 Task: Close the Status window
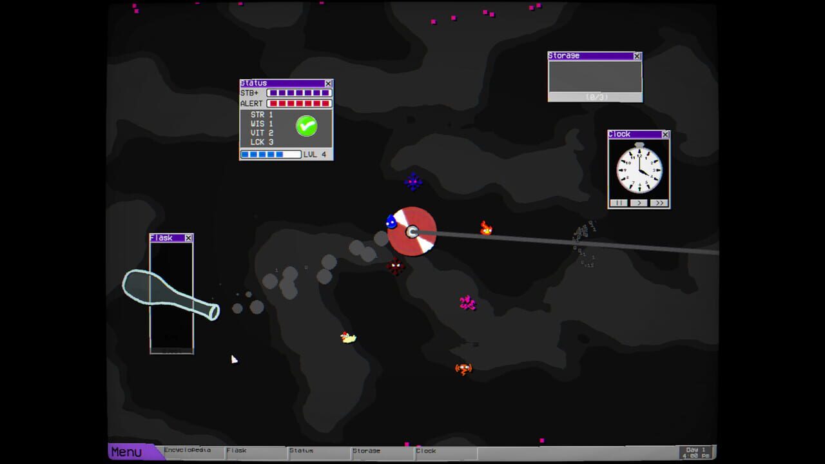(x=328, y=83)
